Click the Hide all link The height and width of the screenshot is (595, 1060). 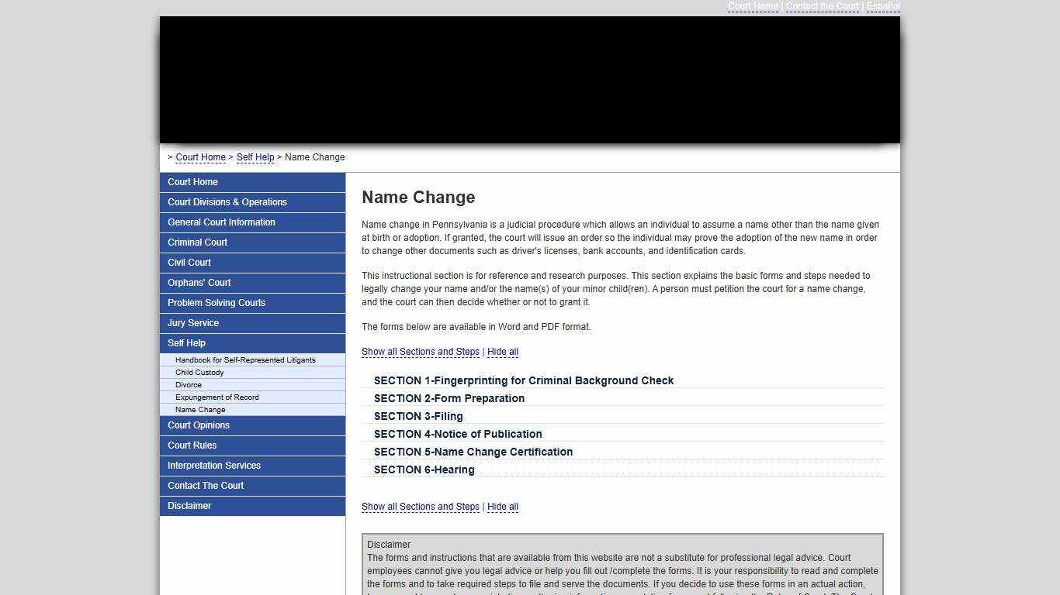[502, 352]
